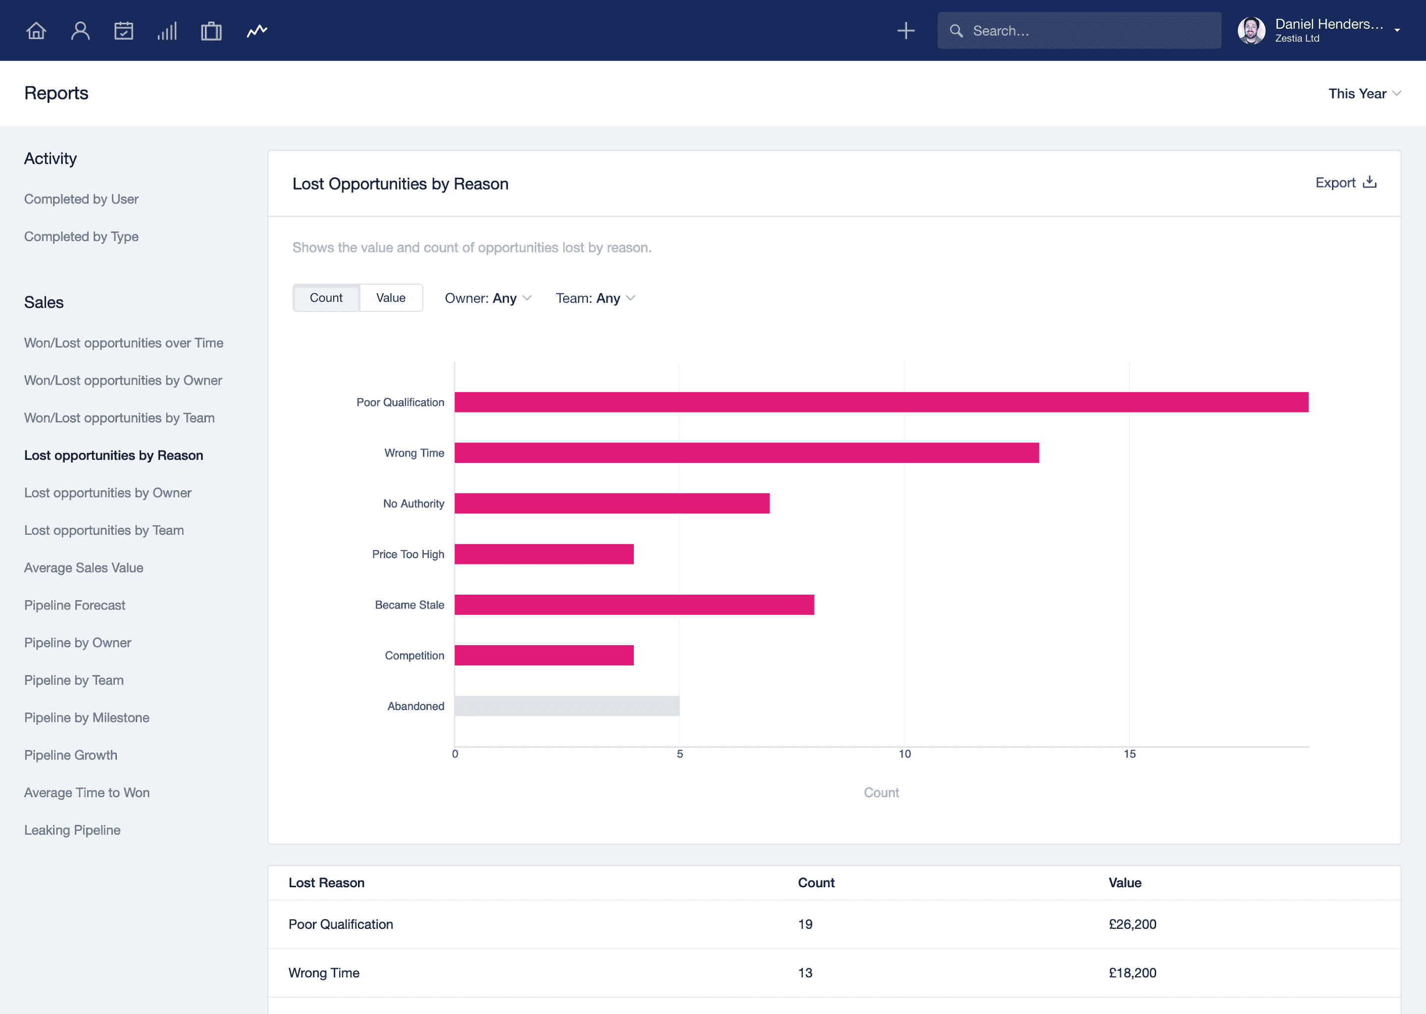The height and width of the screenshot is (1014, 1426).
Task: Expand the Team: Any filter
Action: (x=595, y=299)
